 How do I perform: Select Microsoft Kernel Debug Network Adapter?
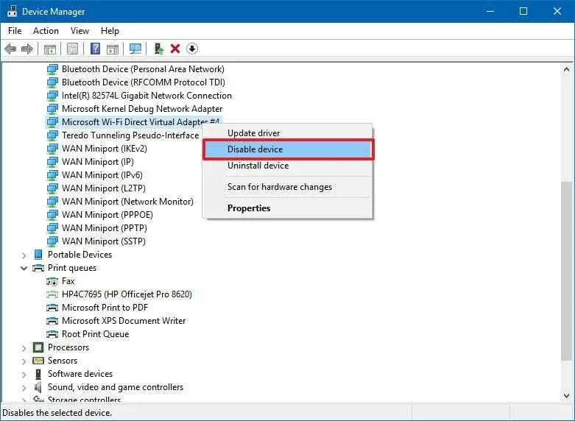(142, 109)
